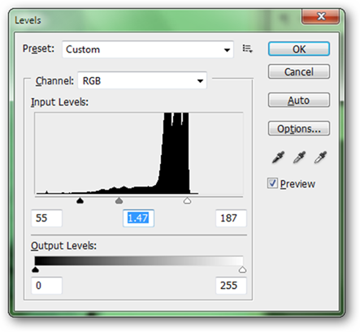Click the black output levels slider
360x332 pixels.
35,269
